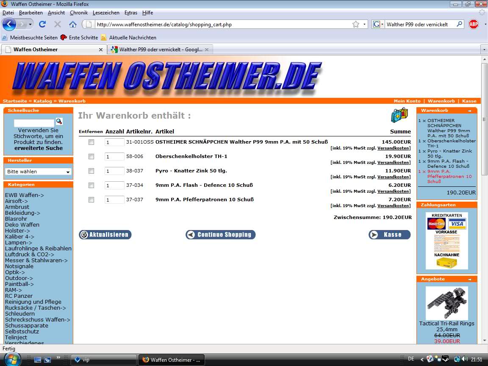Reload the page with the refresh icon

click(42, 24)
